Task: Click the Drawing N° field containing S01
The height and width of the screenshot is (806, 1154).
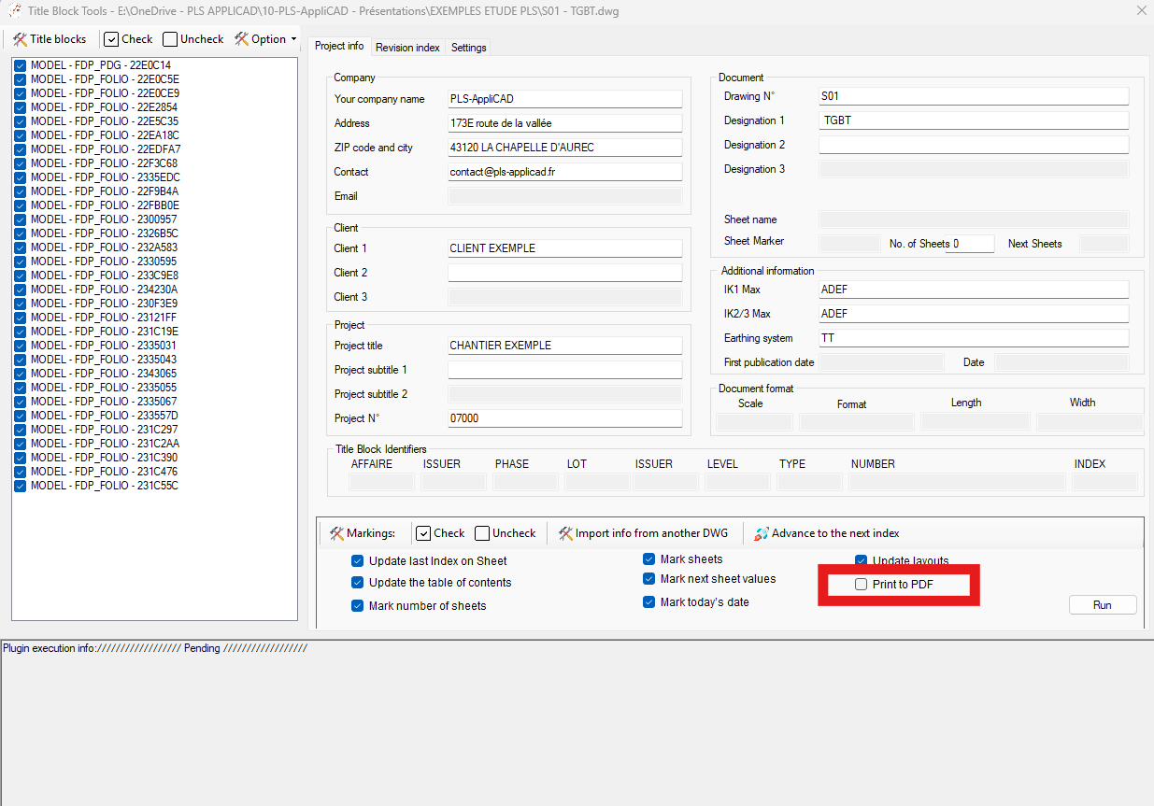Action: pos(973,96)
